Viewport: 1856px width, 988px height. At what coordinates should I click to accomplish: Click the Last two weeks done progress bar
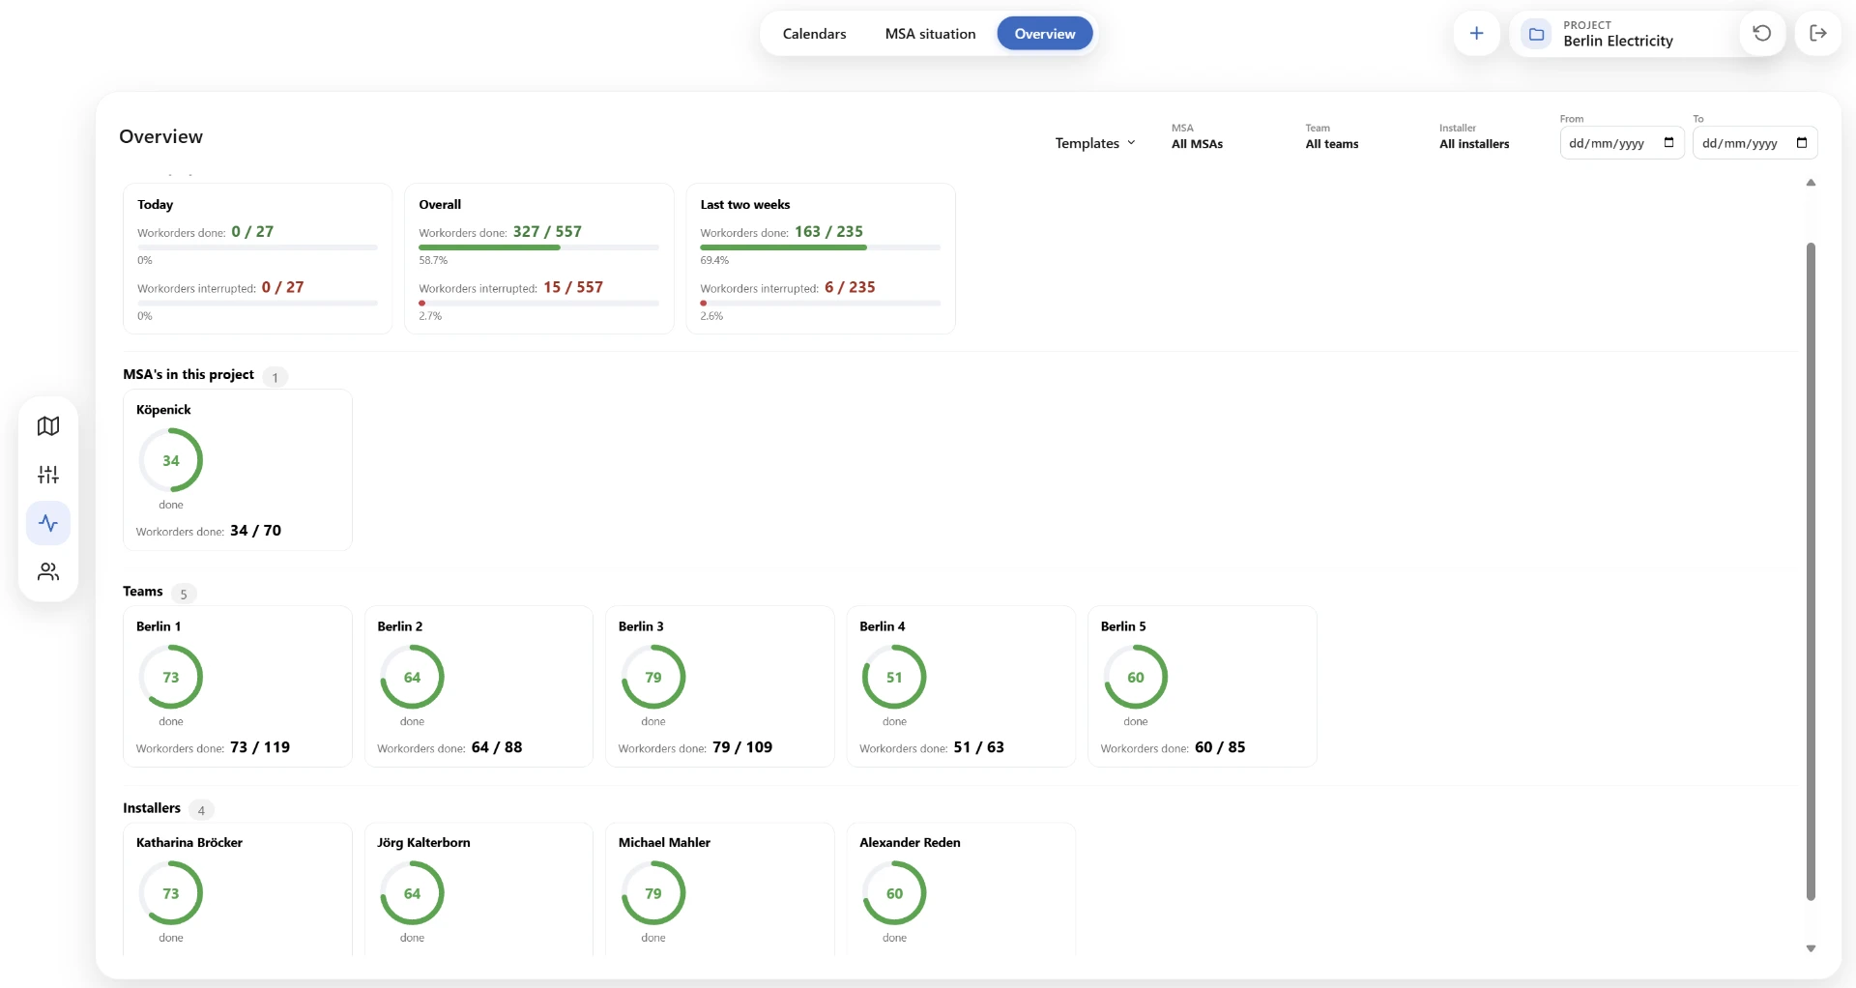(x=820, y=247)
